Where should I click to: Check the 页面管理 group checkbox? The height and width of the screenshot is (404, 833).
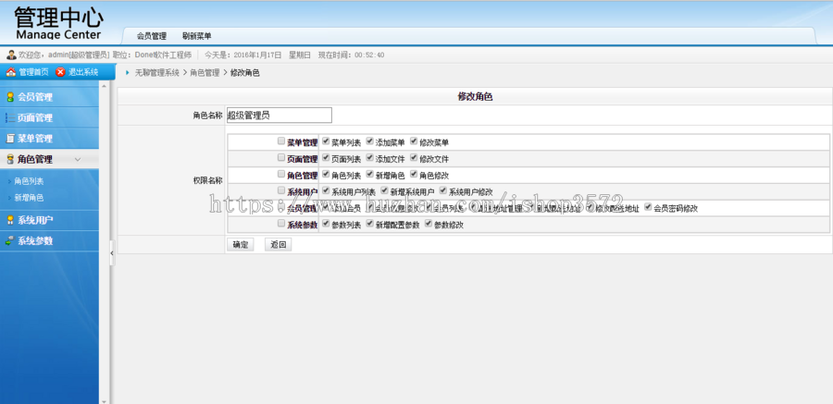[281, 158]
